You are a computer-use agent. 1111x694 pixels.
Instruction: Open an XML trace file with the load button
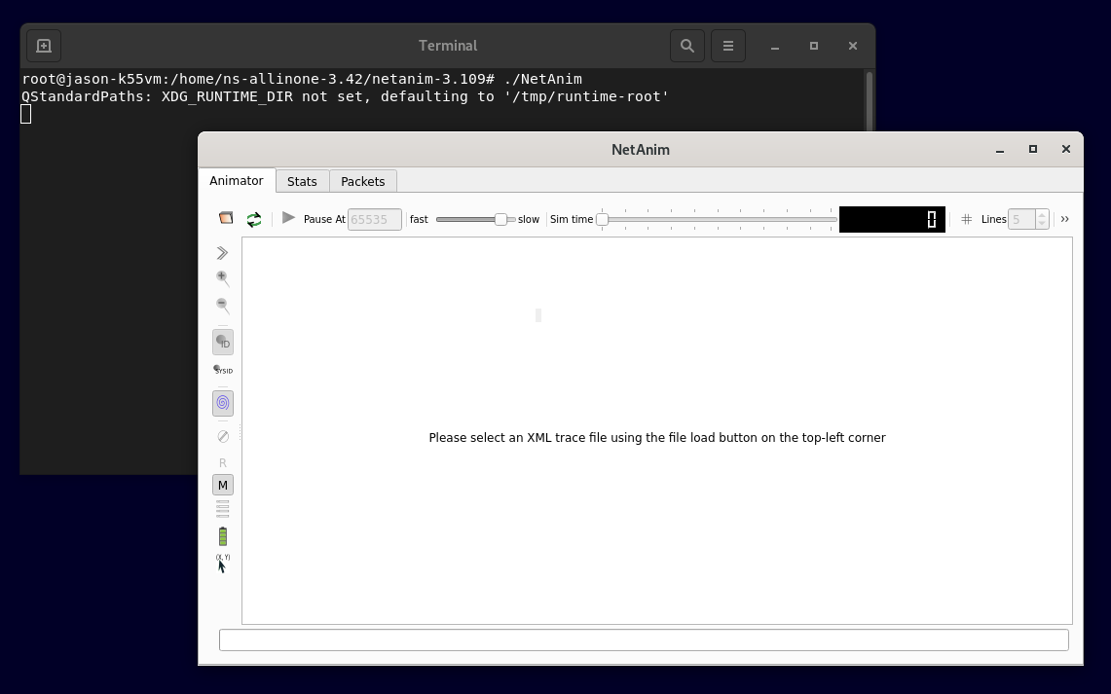(x=226, y=218)
